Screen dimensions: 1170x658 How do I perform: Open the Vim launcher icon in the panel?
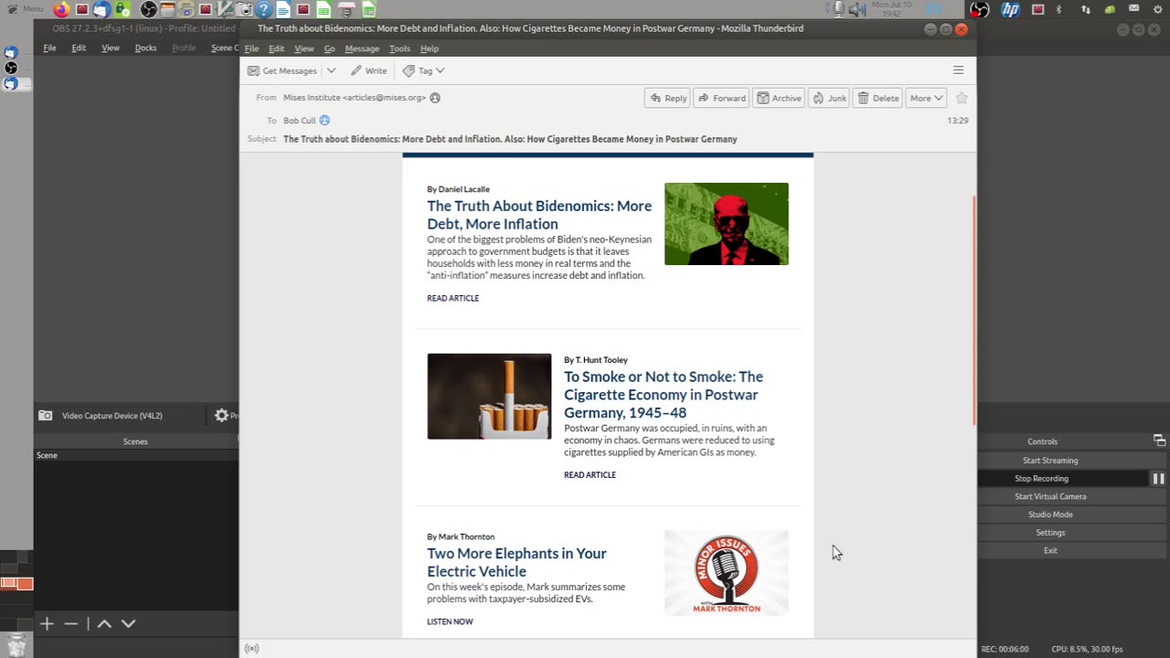point(226,10)
